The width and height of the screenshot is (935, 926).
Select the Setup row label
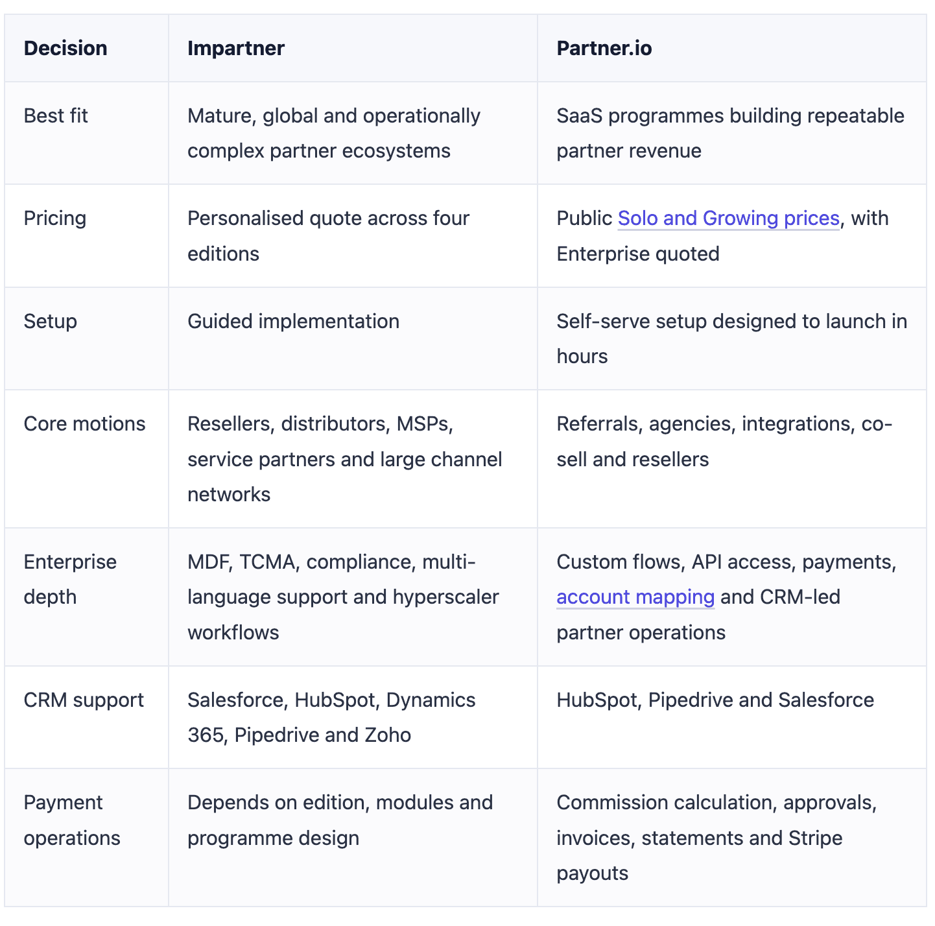[51, 322]
